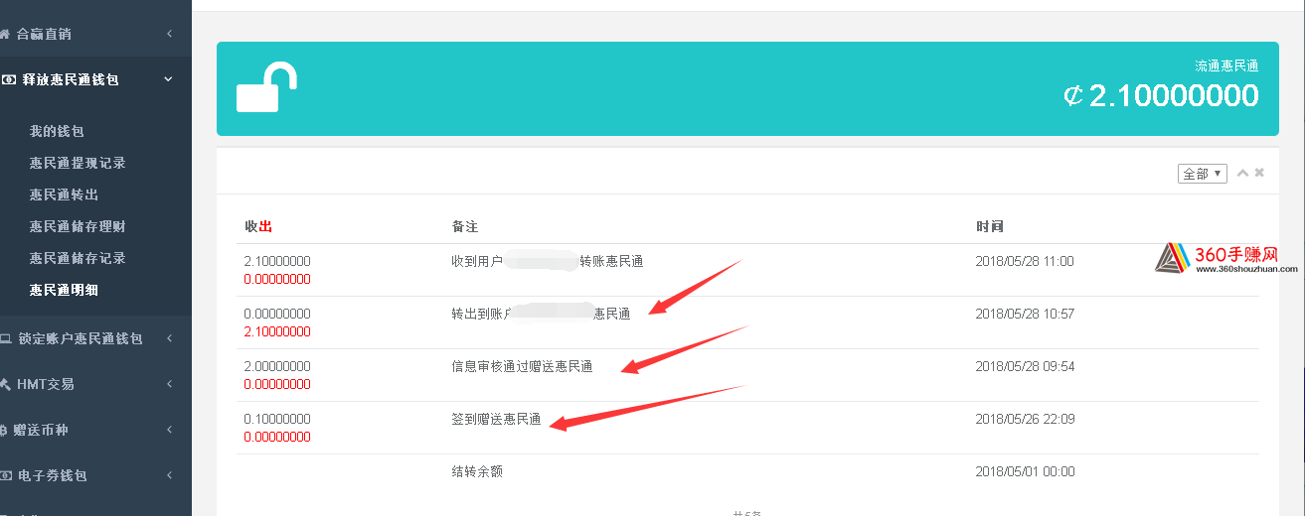Open 惠民通提现记录 submenu item
The height and width of the screenshot is (516, 1305).
78,163
